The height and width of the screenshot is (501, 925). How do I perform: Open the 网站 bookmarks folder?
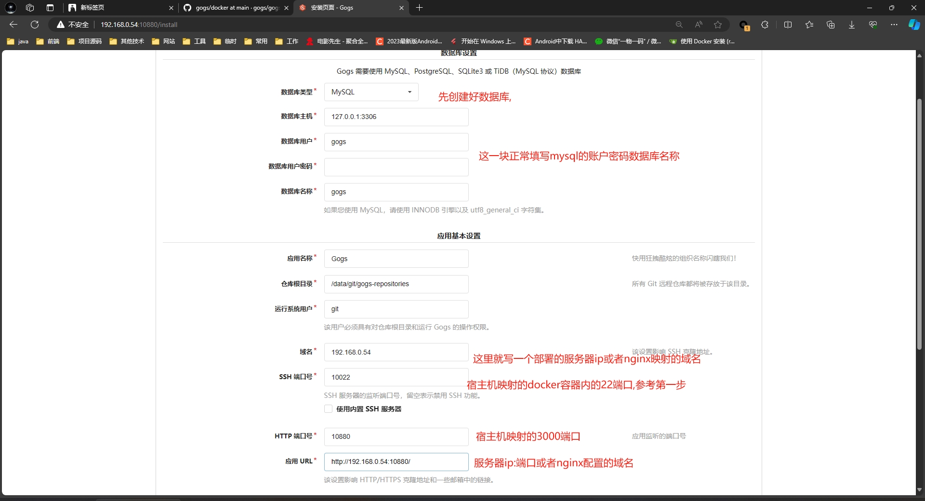point(164,41)
